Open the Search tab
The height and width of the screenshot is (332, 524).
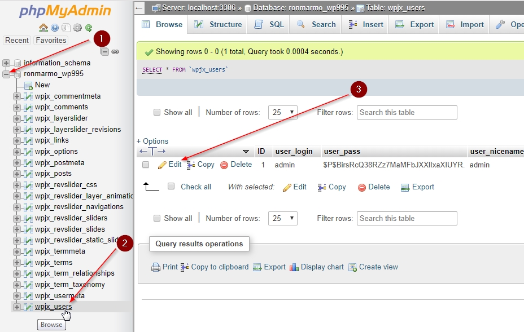(316, 24)
